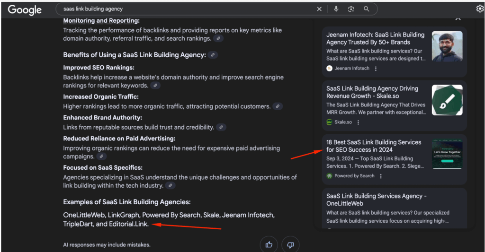This screenshot has width=485, height=252.
Task: Click Jeenam Infotech person thumbnail
Action: (447, 46)
